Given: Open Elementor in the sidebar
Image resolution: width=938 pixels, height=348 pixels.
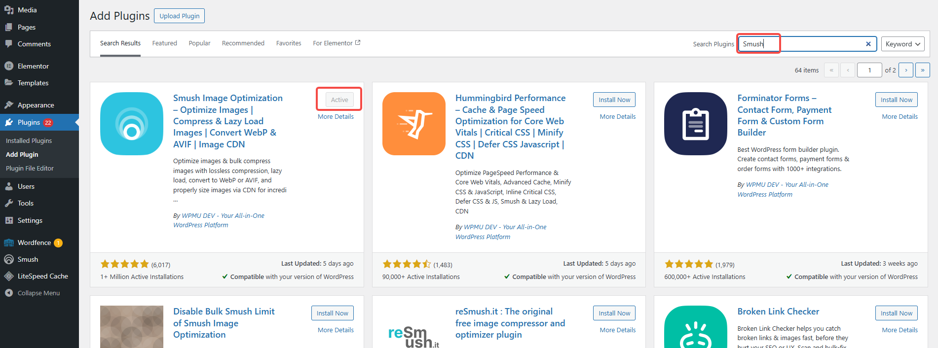Looking at the screenshot, I should (x=33, y=66).
